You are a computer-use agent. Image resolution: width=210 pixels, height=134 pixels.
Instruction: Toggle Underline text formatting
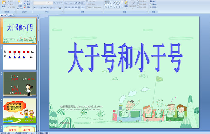(40, 7)
